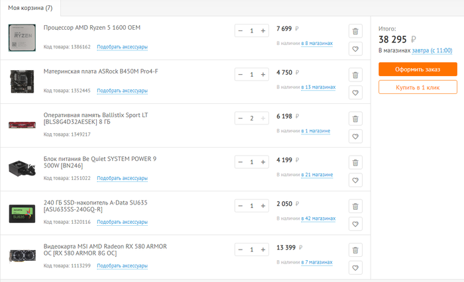
Task: Open Оперативная память Ballistix Sport LT title
Action: tap(95, 118)
